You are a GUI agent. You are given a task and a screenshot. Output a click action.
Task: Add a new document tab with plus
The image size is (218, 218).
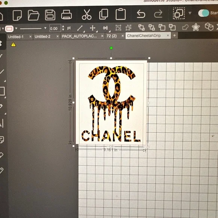[174, 35]
